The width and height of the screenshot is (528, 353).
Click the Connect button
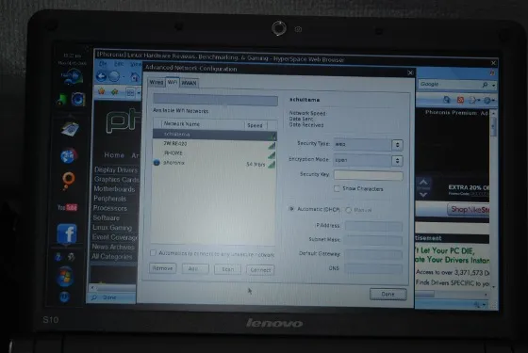(x=260, y=269)
